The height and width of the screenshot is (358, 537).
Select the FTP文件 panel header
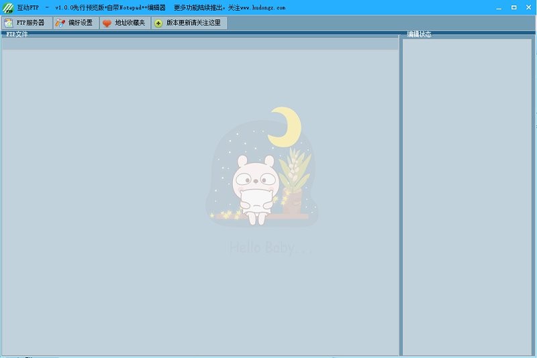coord(17,34)
